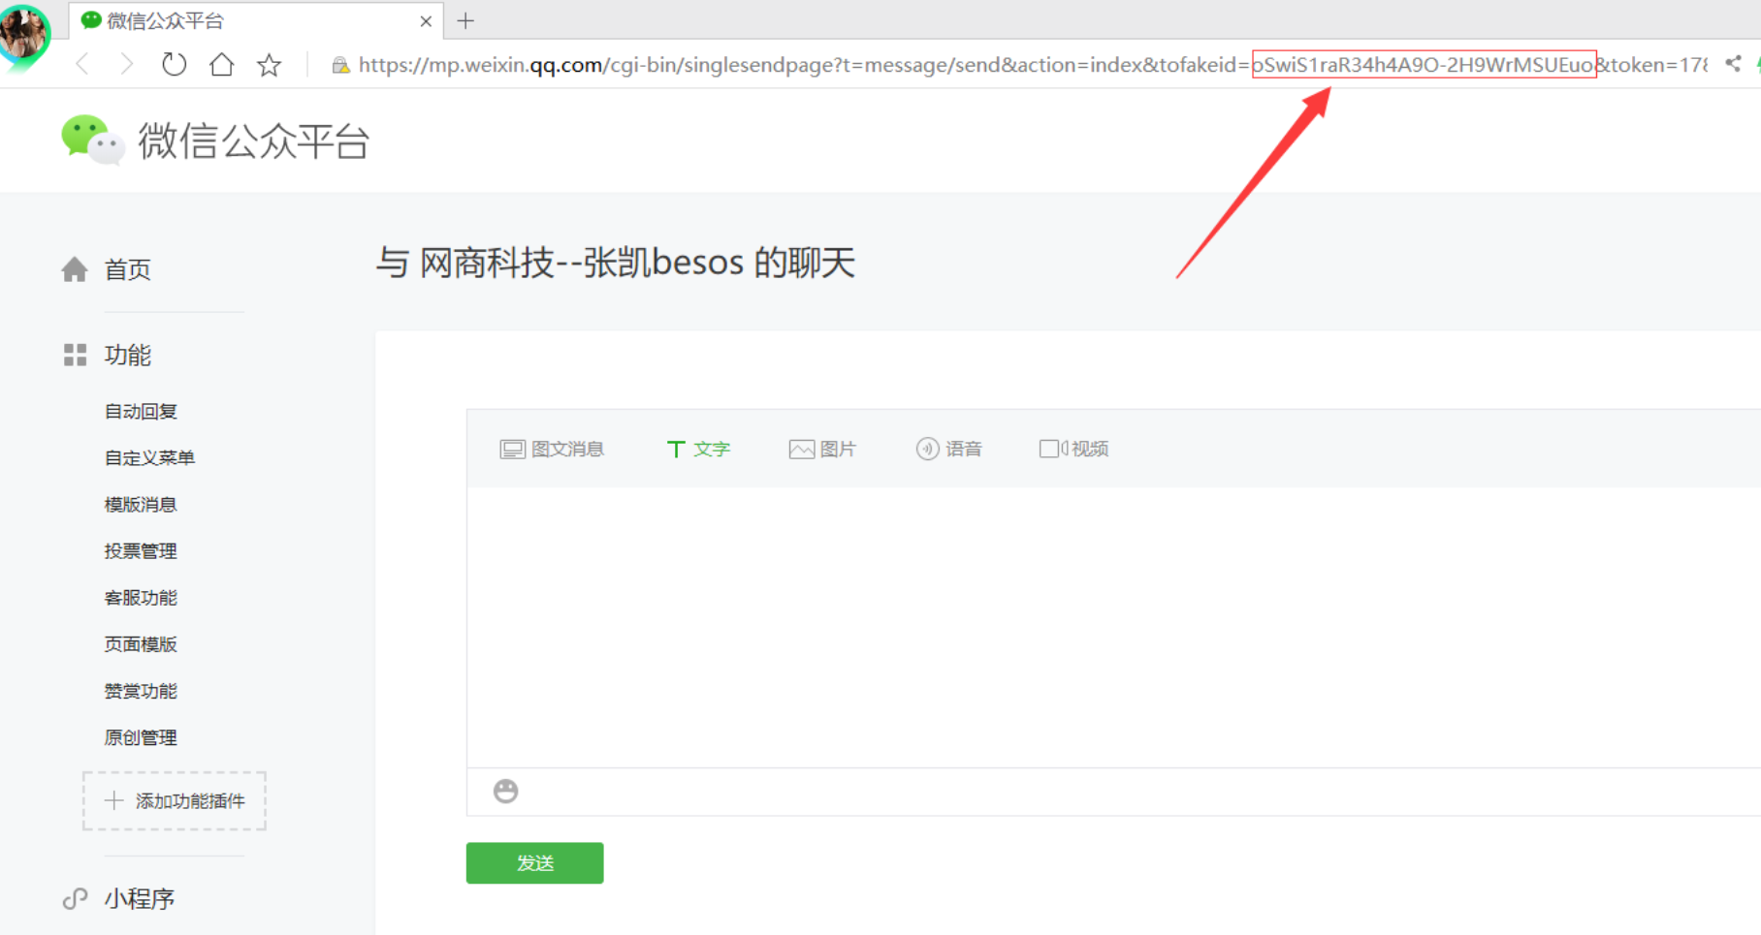Select the 文字 text message tab
The height and width of the screenshot is (935, 1761).
(x=698, y=449)
